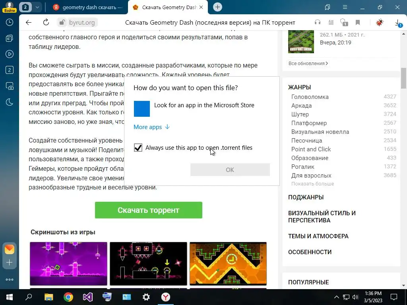Open downloads panel arrow icon

pos(398,23)
